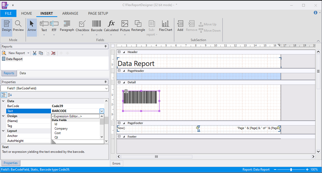Click the Errors button
This screenshot has width=322, height=173.
[x=117, y=163]
